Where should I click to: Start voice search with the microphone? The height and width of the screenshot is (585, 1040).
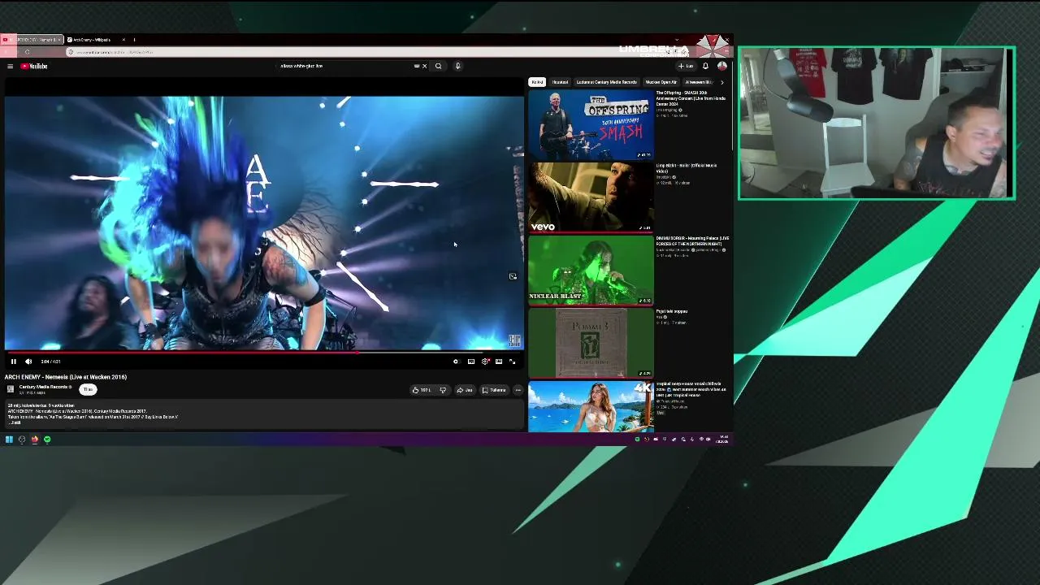tap(457, 66)
